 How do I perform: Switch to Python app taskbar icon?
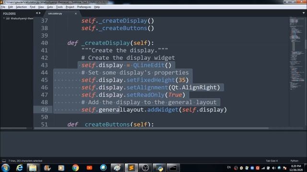(x=159, y=168)
